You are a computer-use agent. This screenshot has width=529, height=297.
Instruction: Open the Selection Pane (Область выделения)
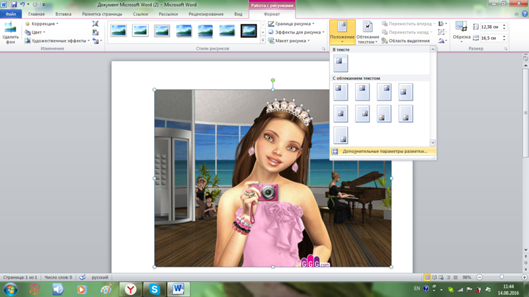[x=405, y=41]
